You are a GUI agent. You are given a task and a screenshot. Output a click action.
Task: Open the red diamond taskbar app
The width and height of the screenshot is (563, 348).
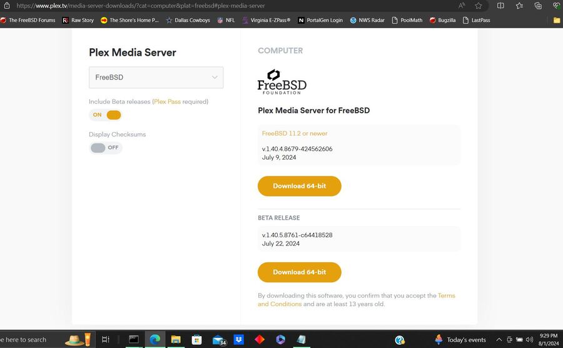coord(260,339)
